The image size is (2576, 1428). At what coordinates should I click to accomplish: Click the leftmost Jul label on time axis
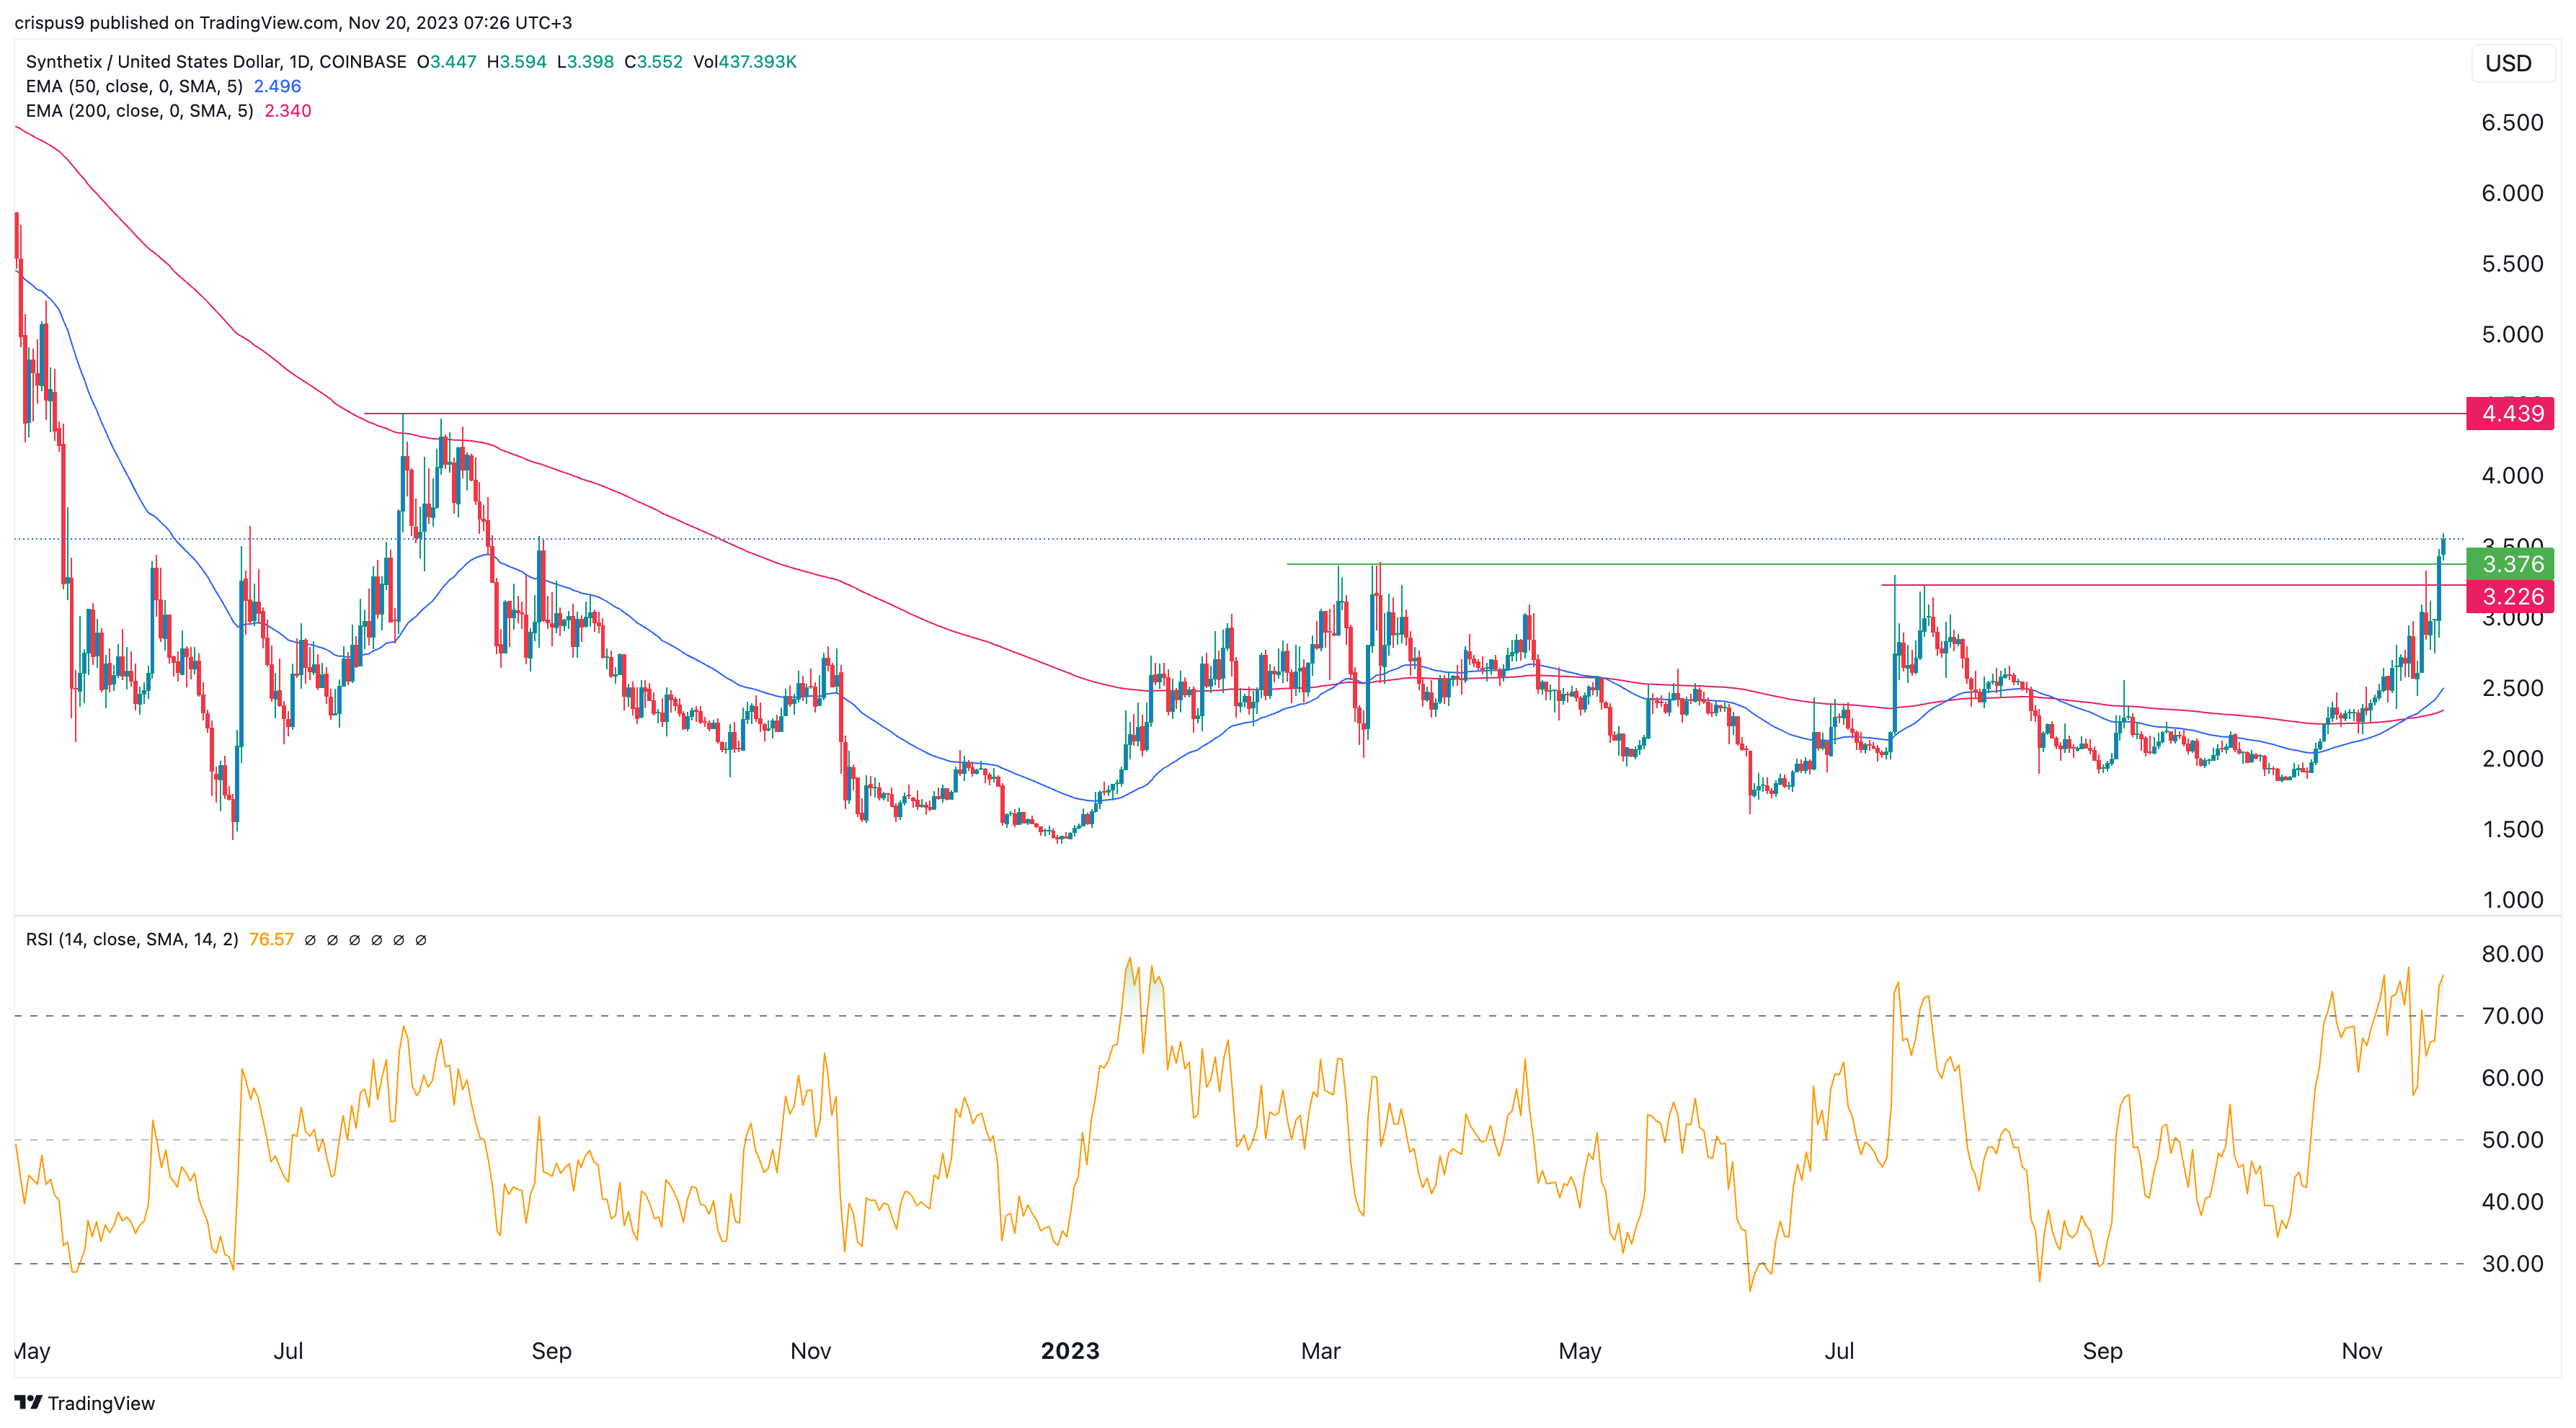pos(288,1351)
